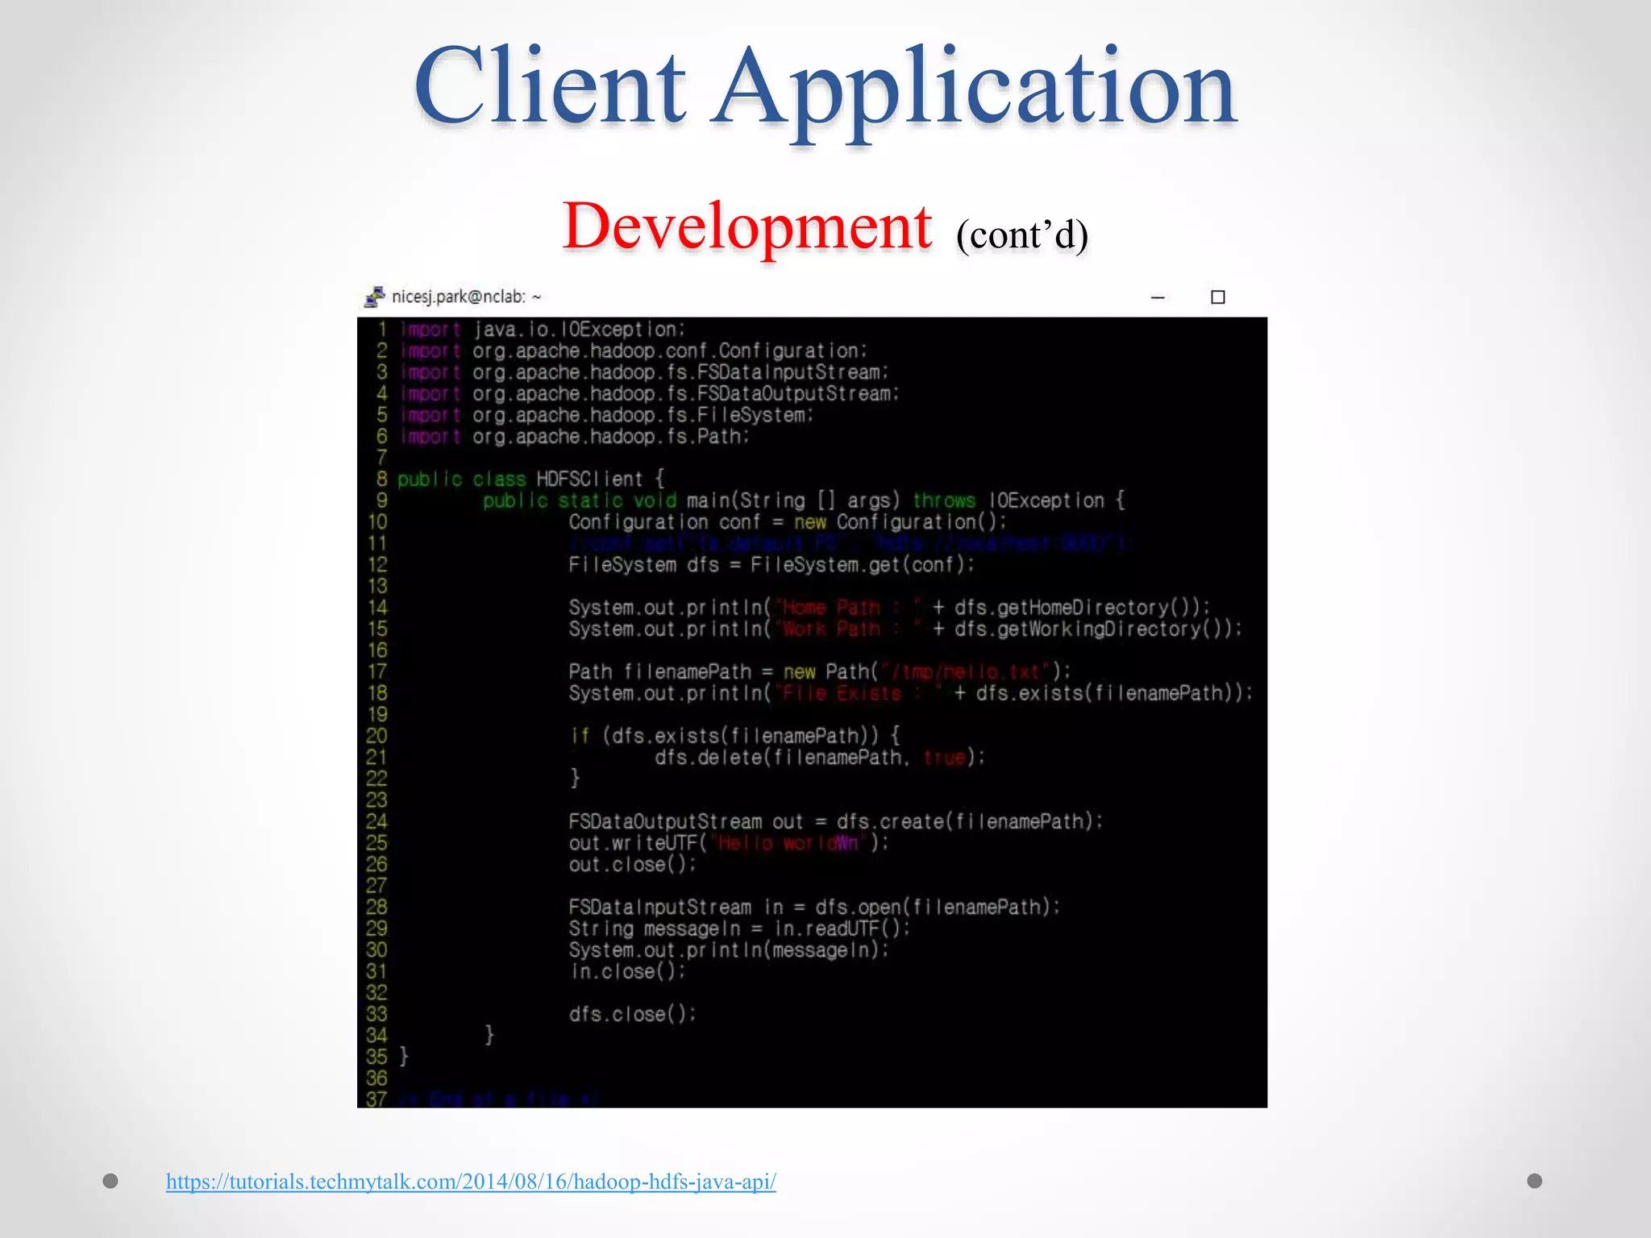Click out.writeUTF Hello world line

point(727,843)
